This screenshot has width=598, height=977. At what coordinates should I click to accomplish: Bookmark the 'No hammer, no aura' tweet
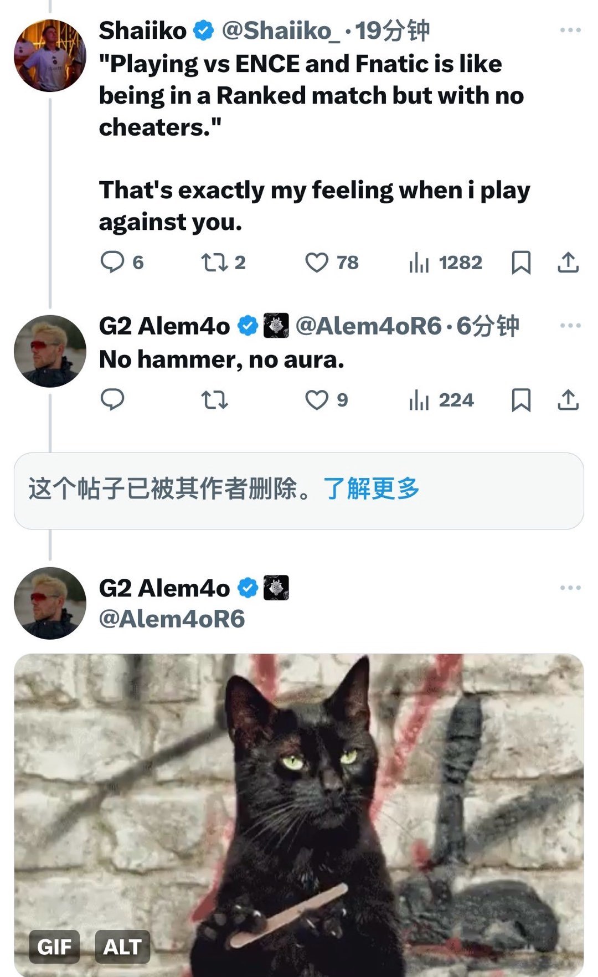tap(521, 400)
